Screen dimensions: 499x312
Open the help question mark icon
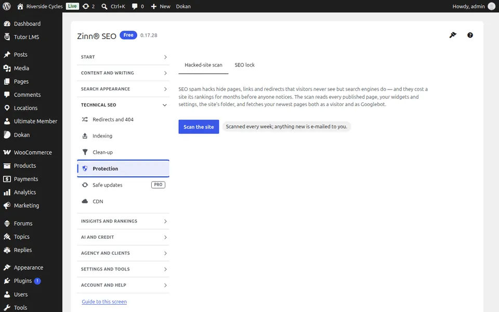tap(470, 35)
